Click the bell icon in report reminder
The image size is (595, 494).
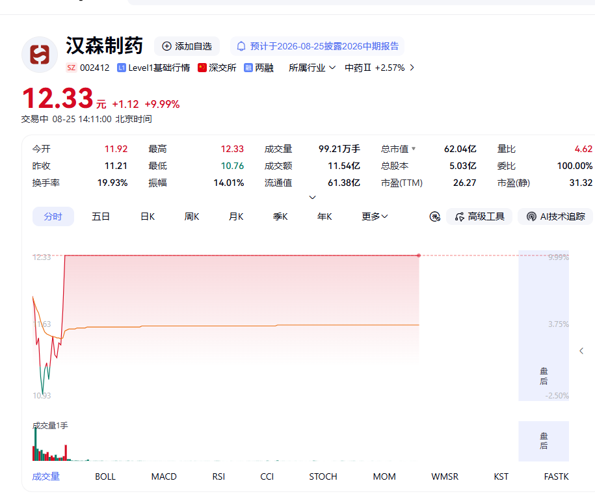pyautogui.click(x=241, y=46)
